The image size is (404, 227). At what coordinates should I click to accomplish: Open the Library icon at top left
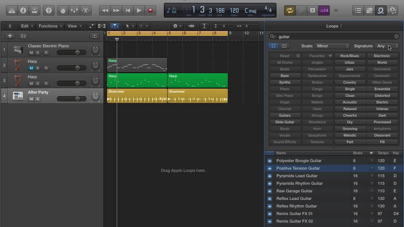(11, 10)
